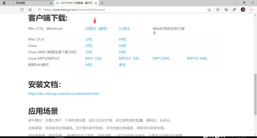Click the 远程桌面 description line
Image resolution: width=257 pixels, height=138 pixels.
(97, 128)
